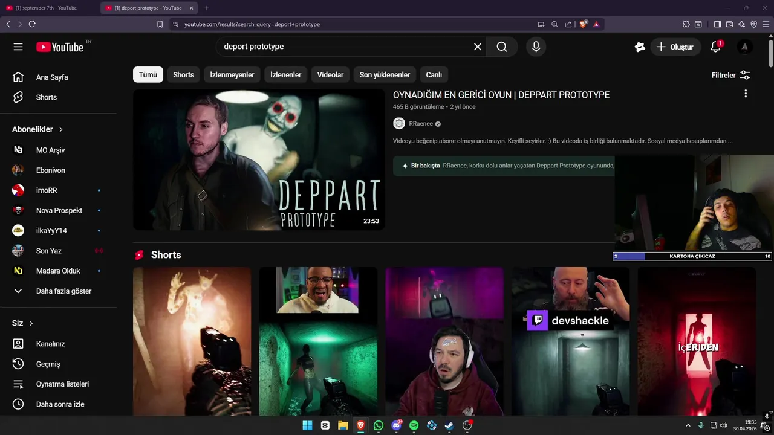Click the RRaenee channel avatar
The image size is (774, 435).
tap(399, 123)
